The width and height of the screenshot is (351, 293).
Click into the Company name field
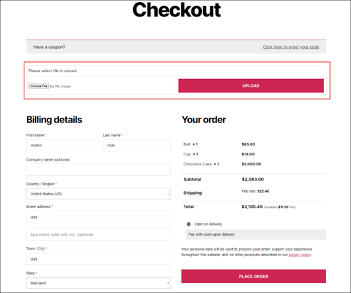pyautogui.click(x=98, y=169)
